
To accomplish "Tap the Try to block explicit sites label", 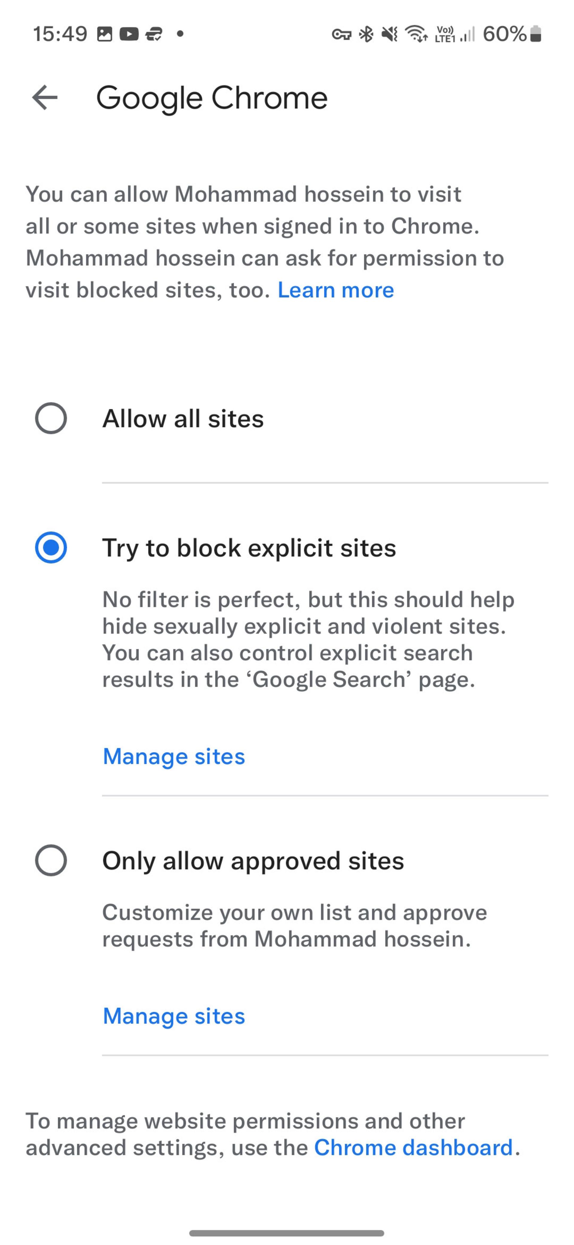I will (x=249, y=548).
